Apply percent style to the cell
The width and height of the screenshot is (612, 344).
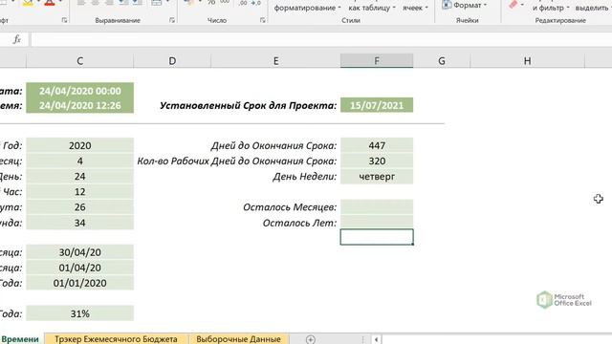(x=211, y=2)
